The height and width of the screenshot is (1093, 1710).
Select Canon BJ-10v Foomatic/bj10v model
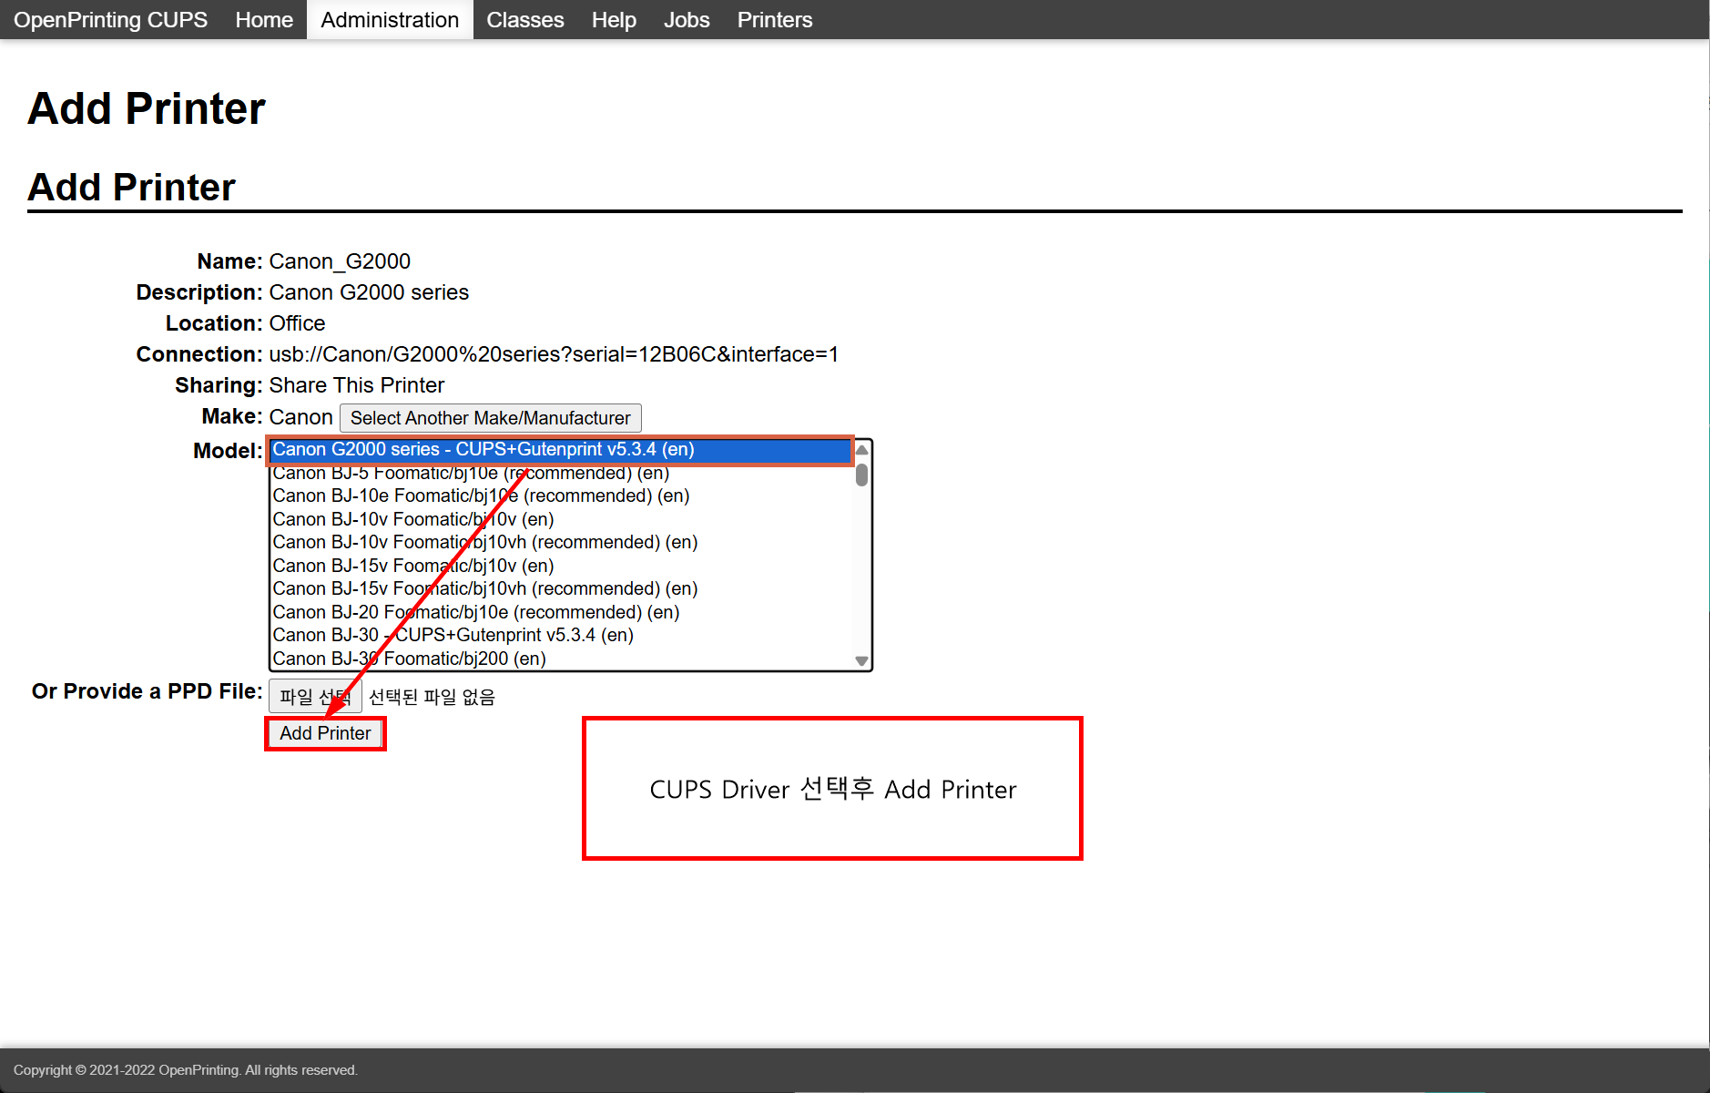pyautogui.click(x=560, y=519)
